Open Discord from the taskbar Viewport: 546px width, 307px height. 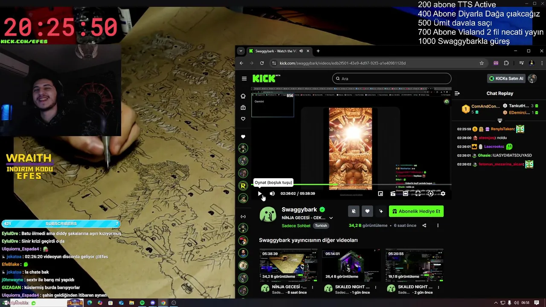(153, 303)
